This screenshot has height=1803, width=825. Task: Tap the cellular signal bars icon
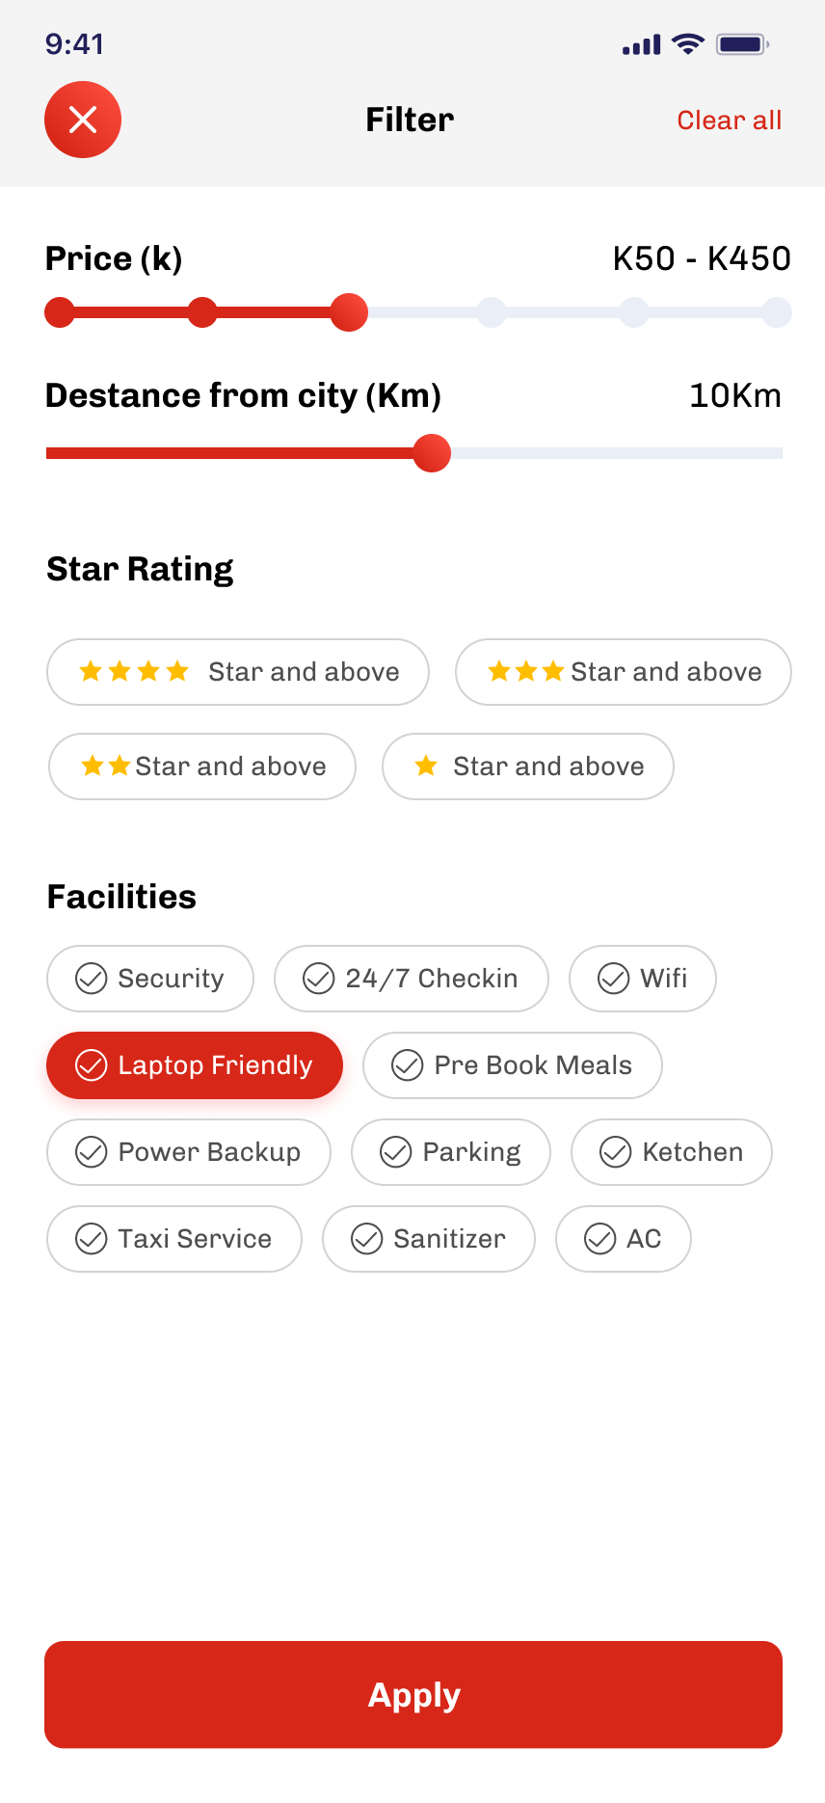641,44
